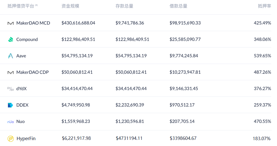This screenshot has width=277, height=146.
Task: Open the DDEX platform link
Action: coord(22,105)
